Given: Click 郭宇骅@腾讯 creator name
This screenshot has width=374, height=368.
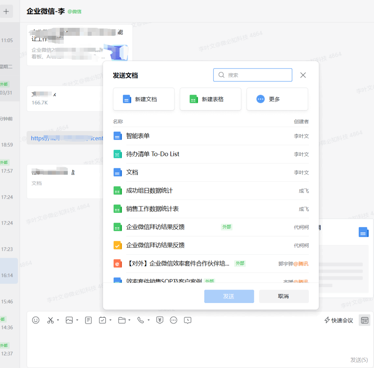Looking at the screenshot, I should coord(293,264).
